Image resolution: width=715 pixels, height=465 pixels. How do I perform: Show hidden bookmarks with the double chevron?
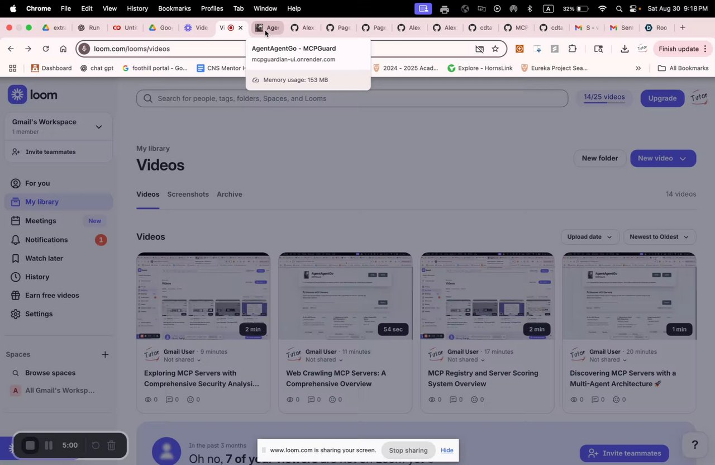(638, 68)
